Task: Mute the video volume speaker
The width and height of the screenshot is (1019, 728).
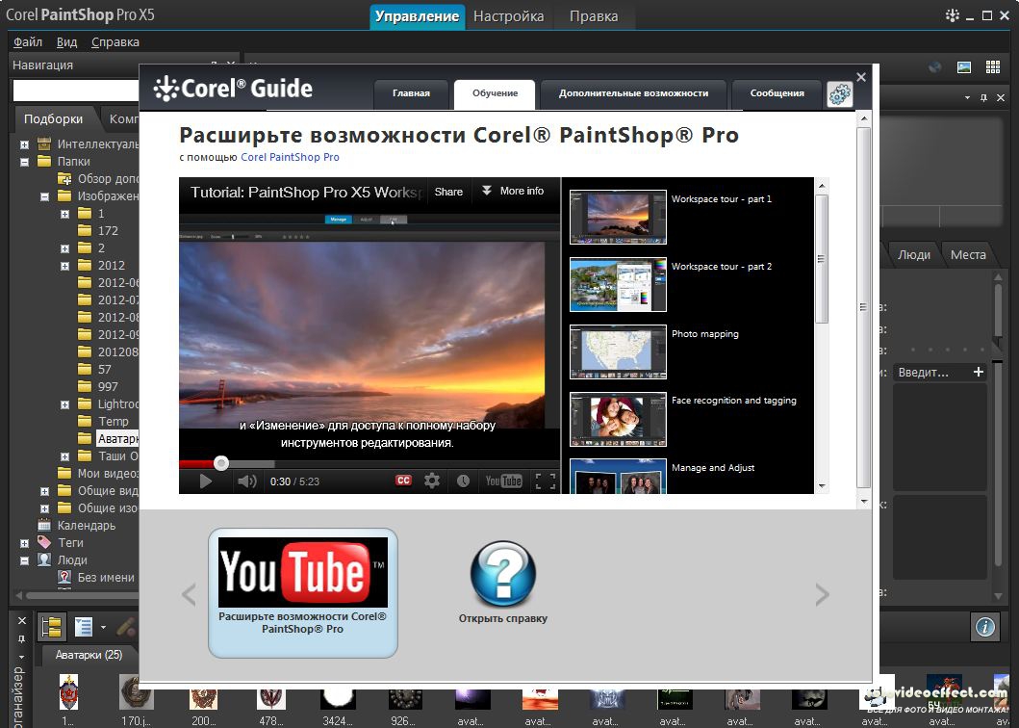Action: pos(246,481)
